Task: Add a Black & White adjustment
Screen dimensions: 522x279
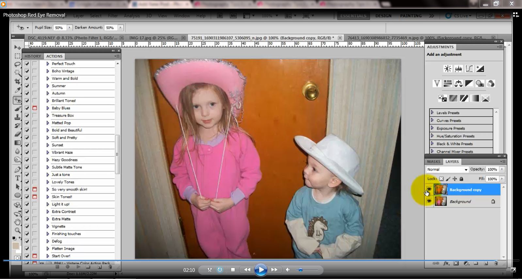Action: coord(469,84)
